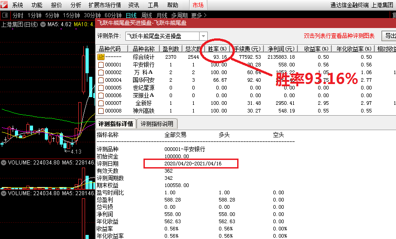Switch chart to 分时 period

(x=18, y=15)
